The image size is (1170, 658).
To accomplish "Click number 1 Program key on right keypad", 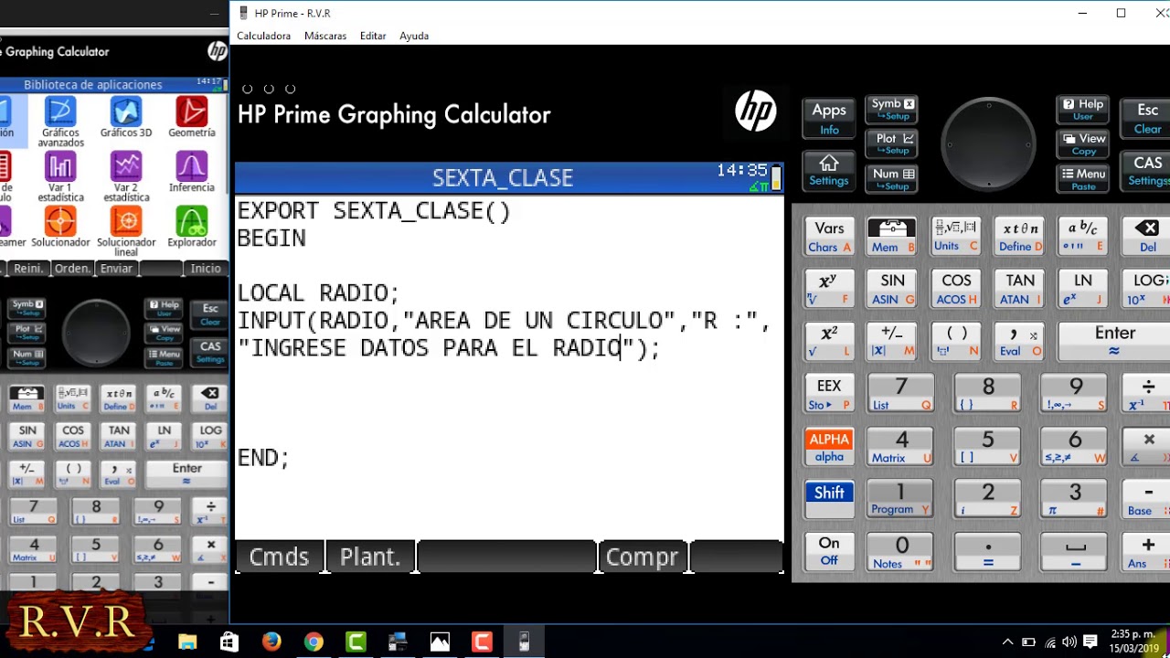I will 901,500.
